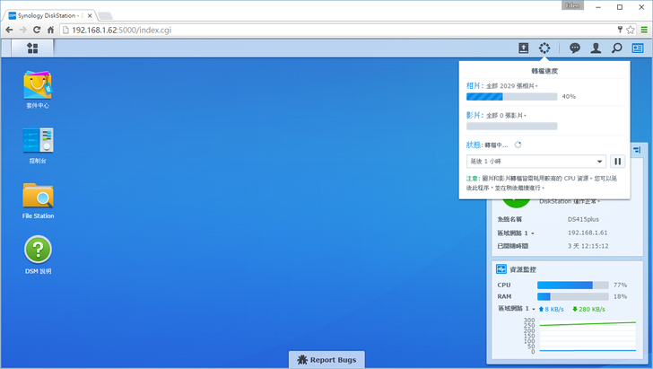Viewport: 653px width, 369px height.
Task: Click the network traffic graph
Action: tap(588, 336)
